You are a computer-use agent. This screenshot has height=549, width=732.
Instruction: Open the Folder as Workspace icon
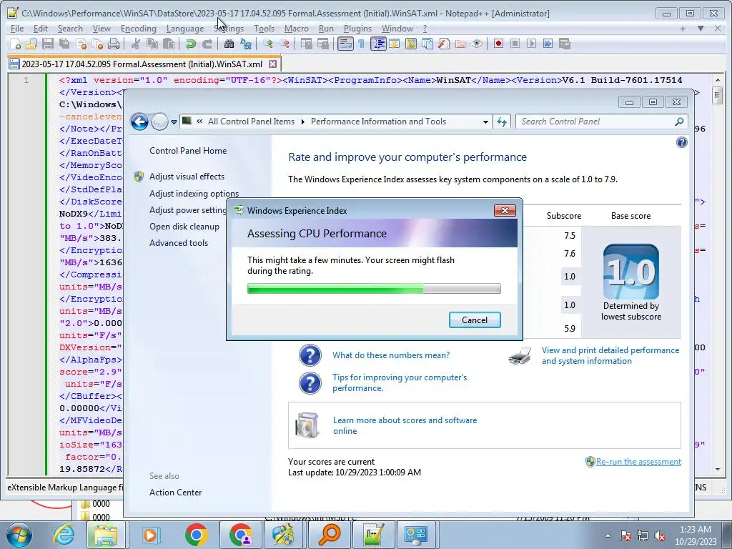coord(460,44)
